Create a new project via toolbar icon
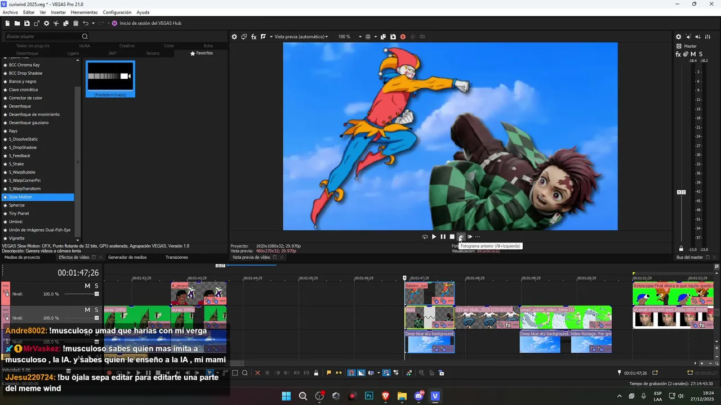Viewport: 721px width, 405px height. 7,23
